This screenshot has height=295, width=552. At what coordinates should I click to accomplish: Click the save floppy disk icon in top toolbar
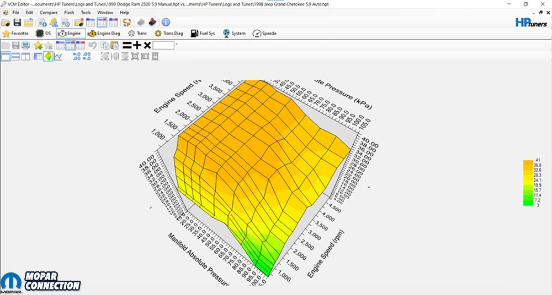pyautogui.click(x=17, y=23)
